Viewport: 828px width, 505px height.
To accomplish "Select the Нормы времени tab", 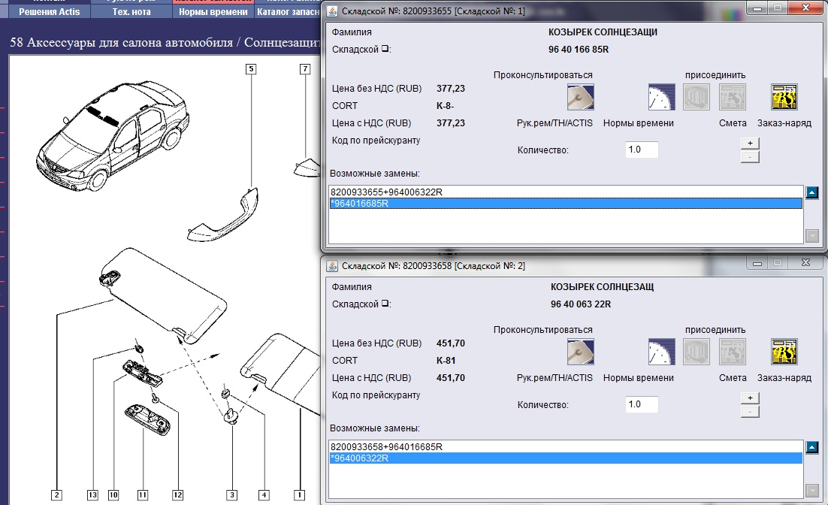I will tap(213, 12).
